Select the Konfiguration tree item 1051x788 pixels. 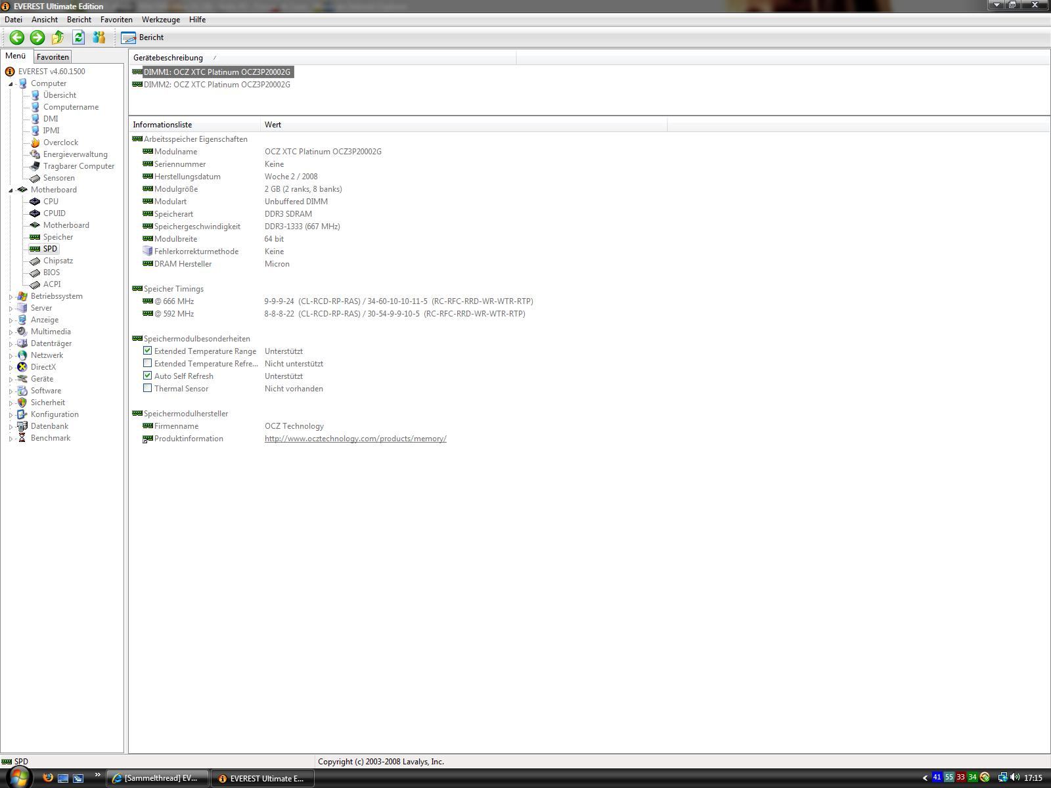(x=55, y=414)
